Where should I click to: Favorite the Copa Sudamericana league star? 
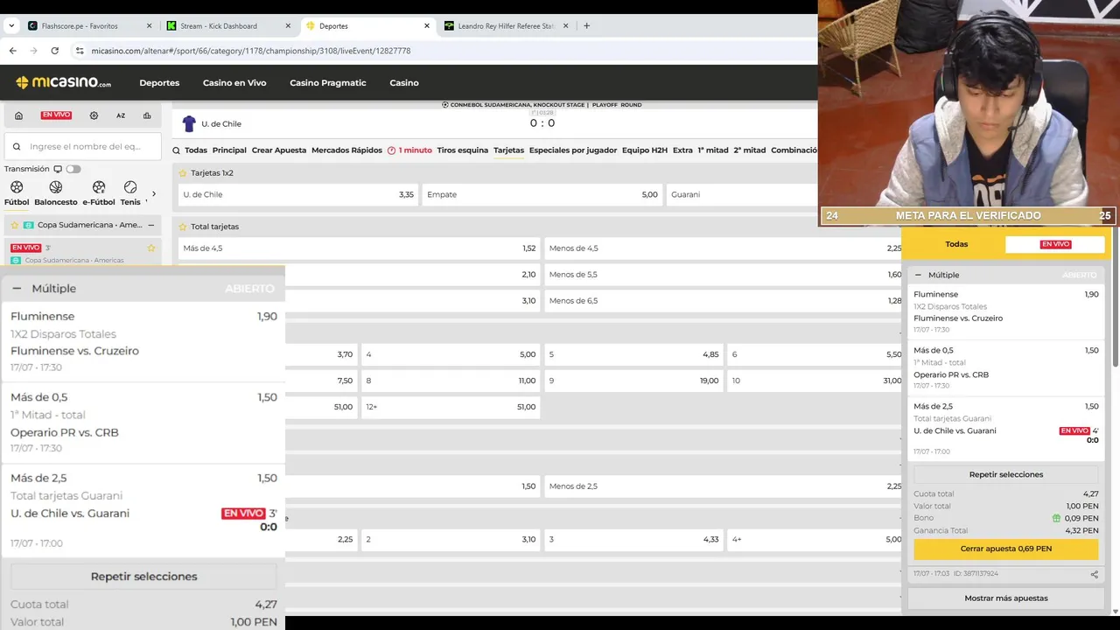15,225
